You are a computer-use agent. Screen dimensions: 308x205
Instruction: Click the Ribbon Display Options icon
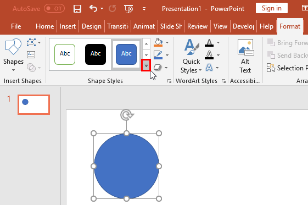(305, 8)
